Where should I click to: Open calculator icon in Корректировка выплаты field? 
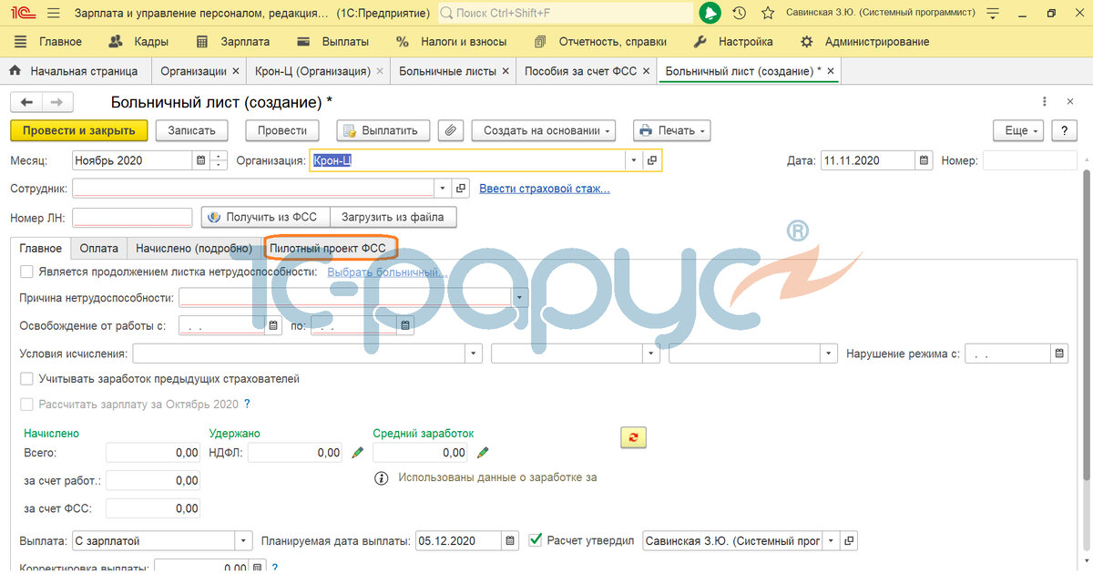(x=258, y=568)
